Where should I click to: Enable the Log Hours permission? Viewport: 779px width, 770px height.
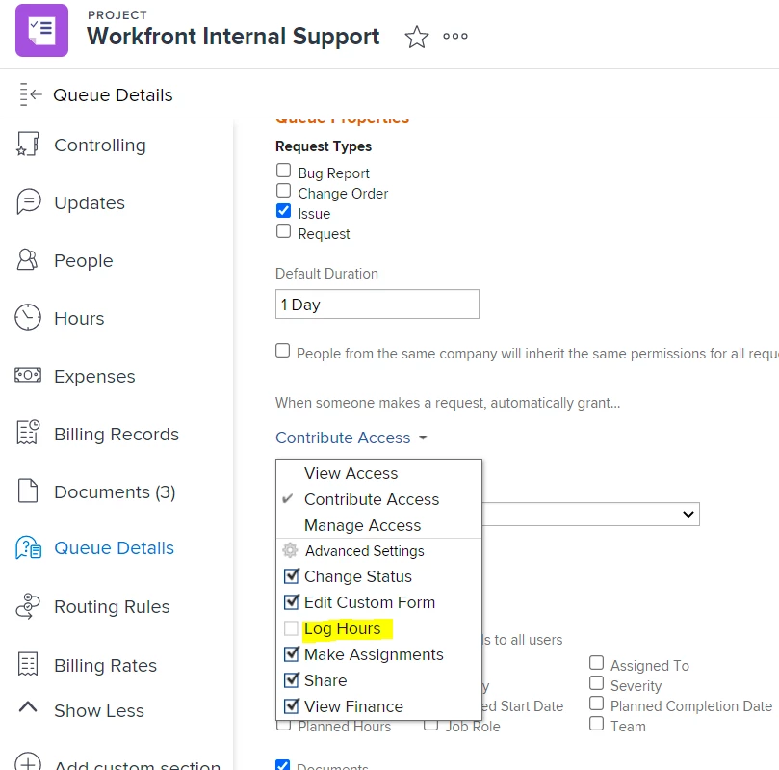(291, 628)
